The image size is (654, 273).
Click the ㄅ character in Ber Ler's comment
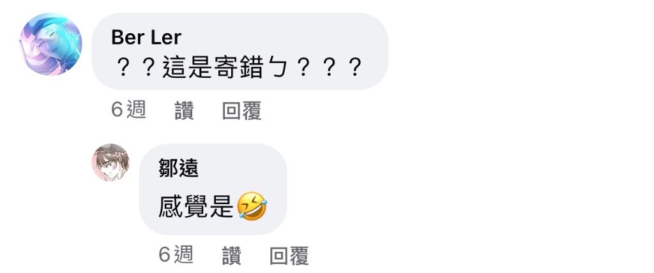(276, 68)
